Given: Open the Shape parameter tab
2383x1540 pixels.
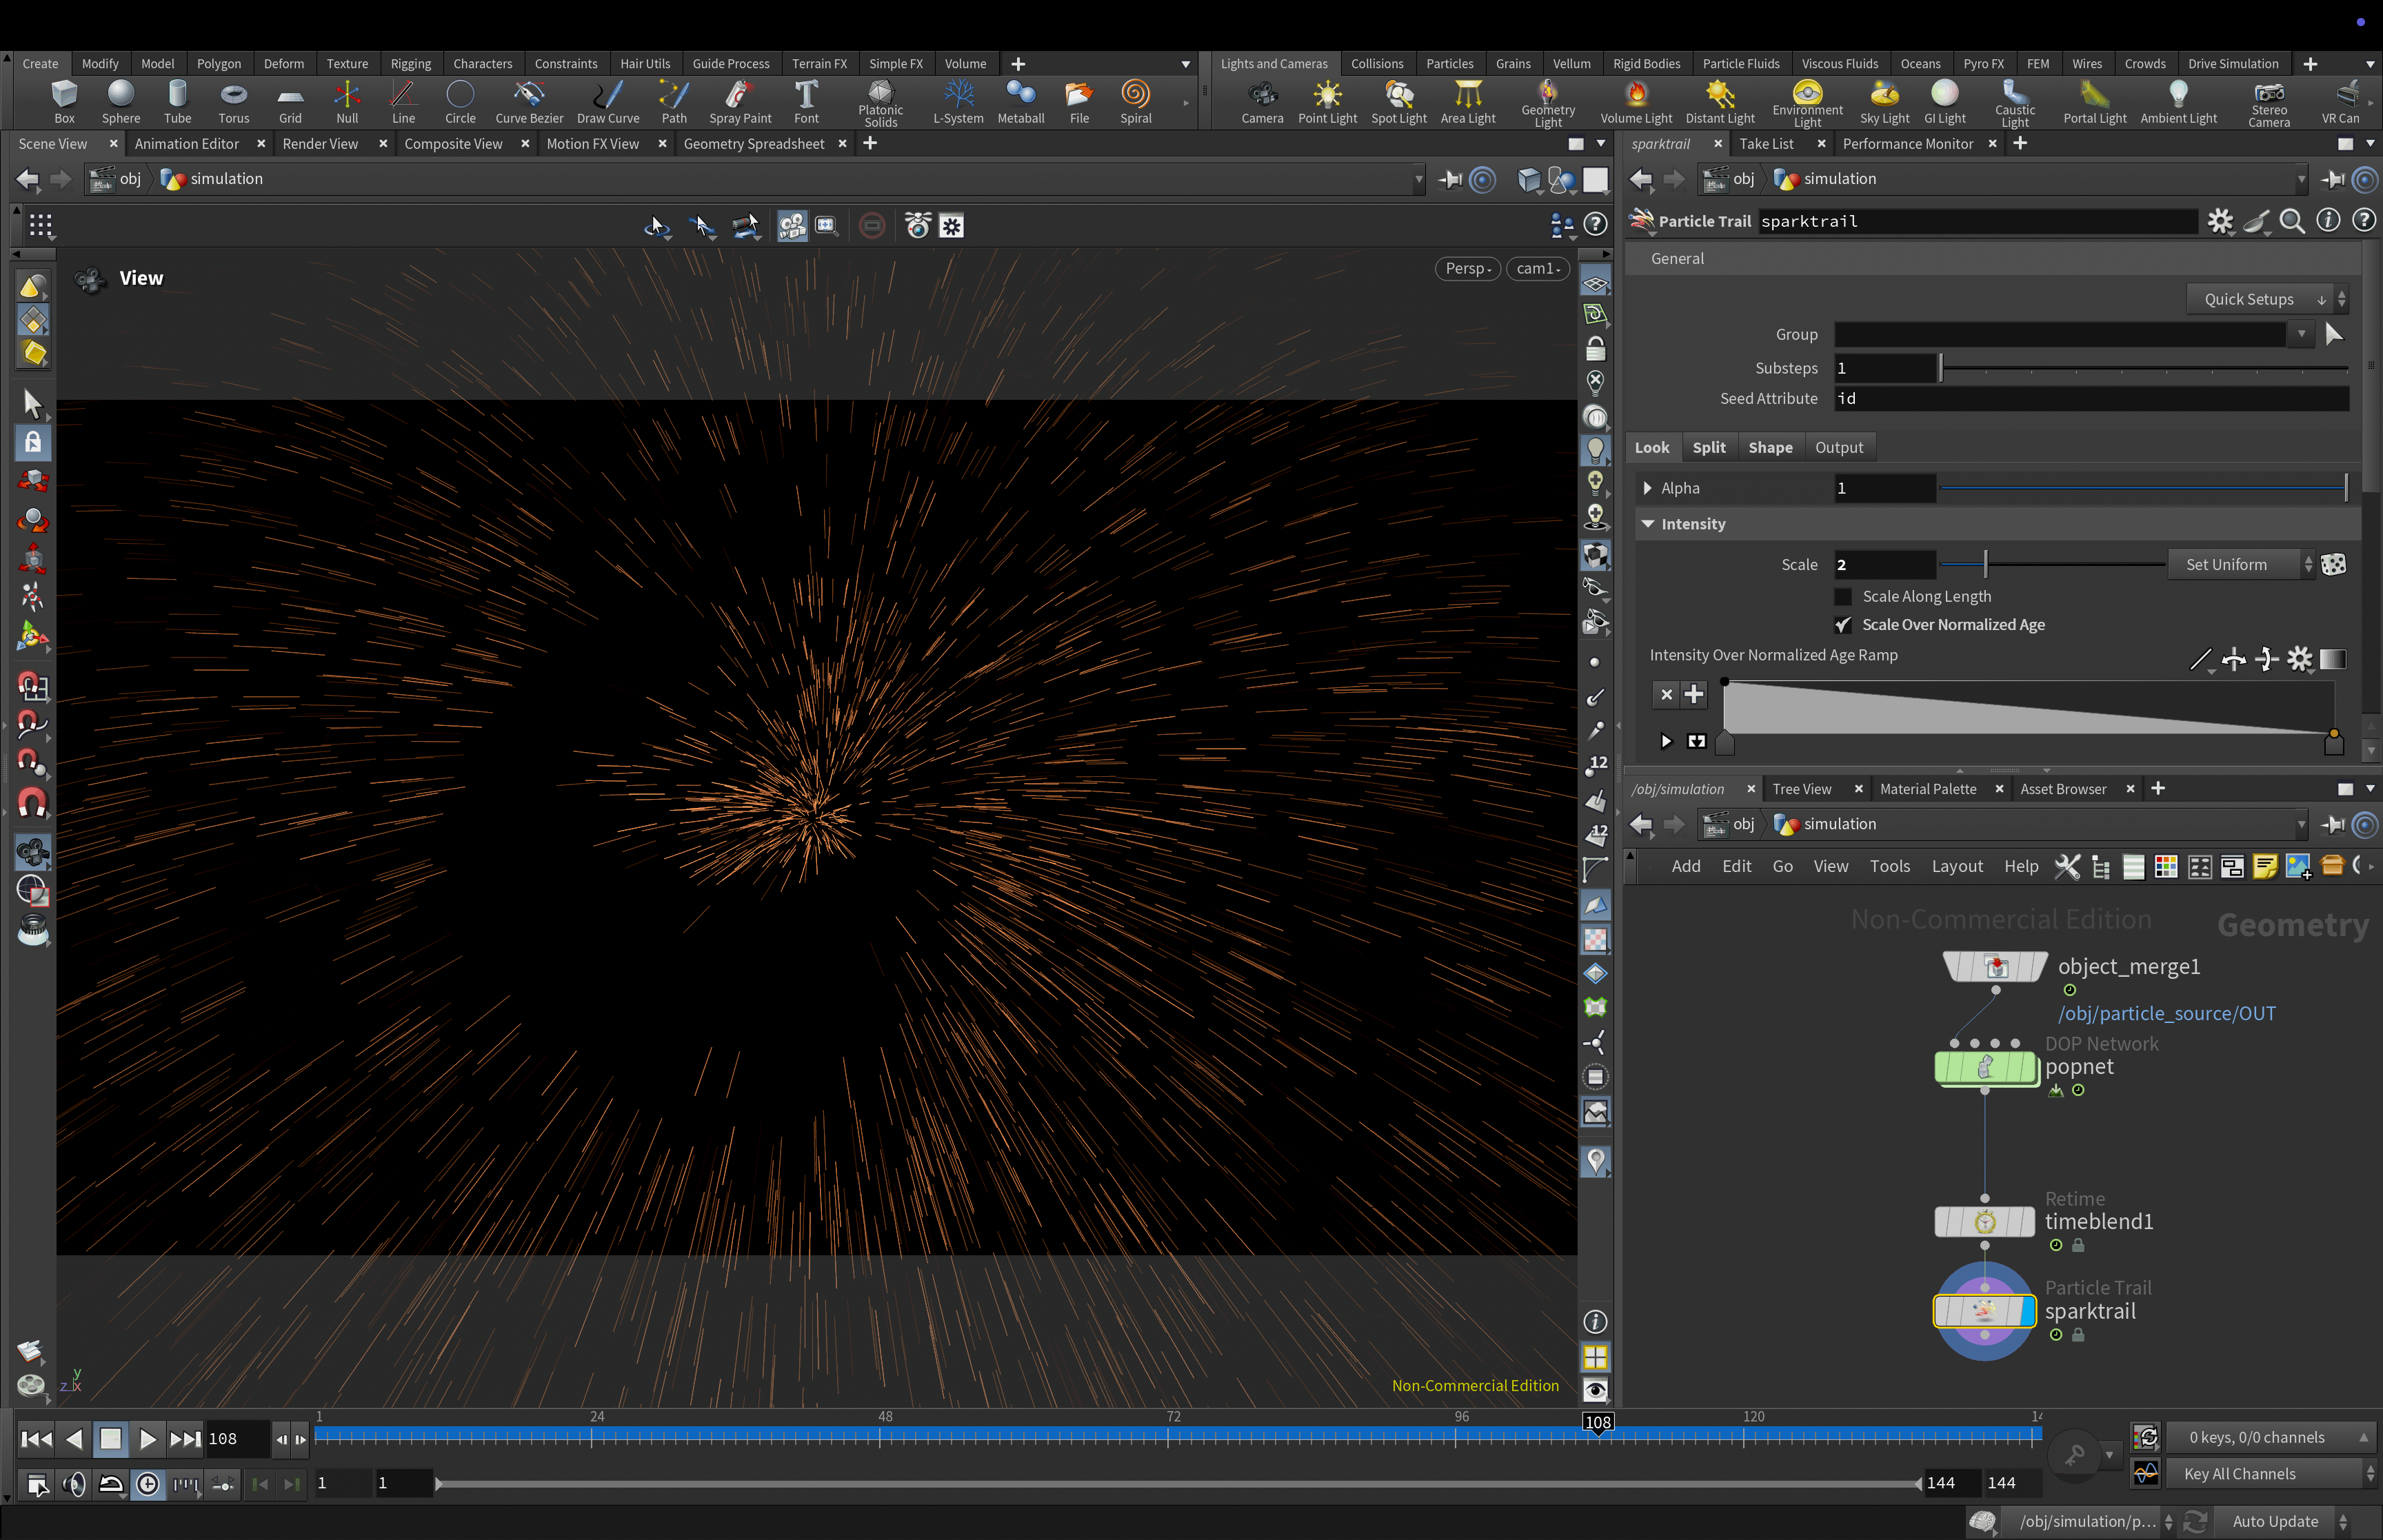Looking at the screenshot, I should point(1769,448).
